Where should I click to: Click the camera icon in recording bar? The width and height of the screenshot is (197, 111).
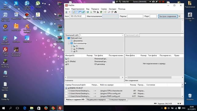(x=153, y=2)
